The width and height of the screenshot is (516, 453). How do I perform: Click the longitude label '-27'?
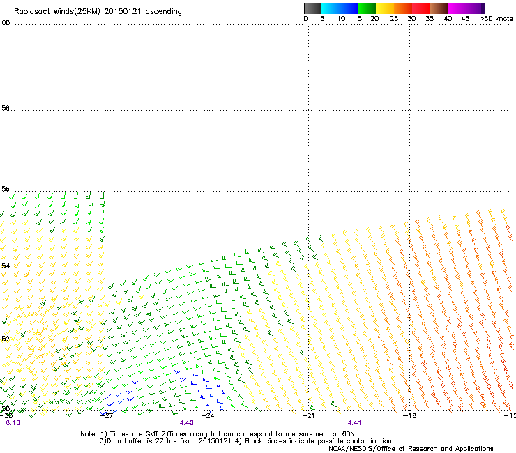click(x=107, y=416)
